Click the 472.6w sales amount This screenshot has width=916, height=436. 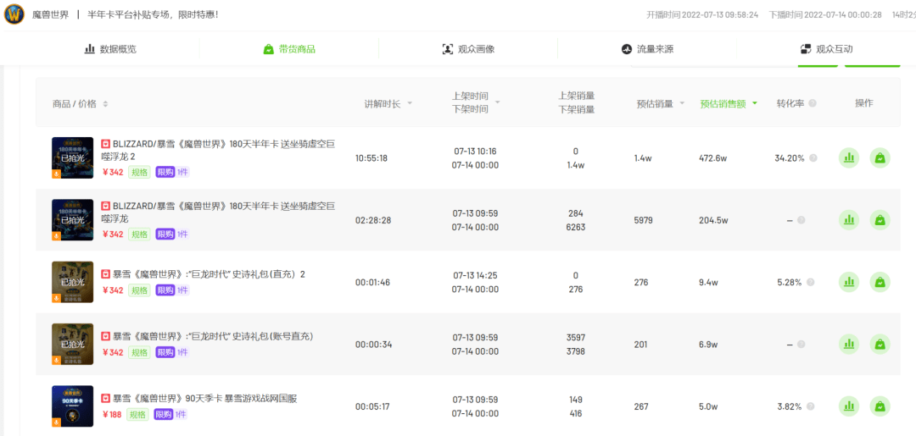[x=712, y=158]
